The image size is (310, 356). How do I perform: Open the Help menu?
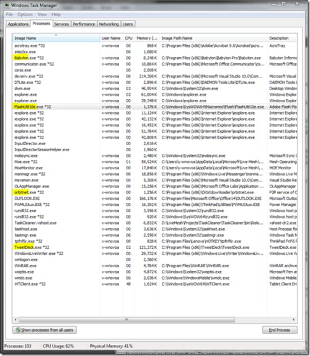pos(56,14)
